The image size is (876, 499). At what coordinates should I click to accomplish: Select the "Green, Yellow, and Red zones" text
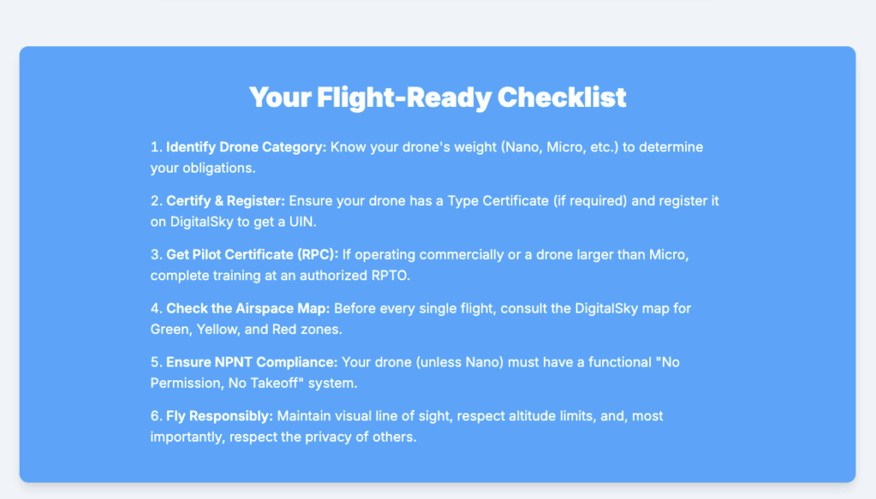(242, 330)
